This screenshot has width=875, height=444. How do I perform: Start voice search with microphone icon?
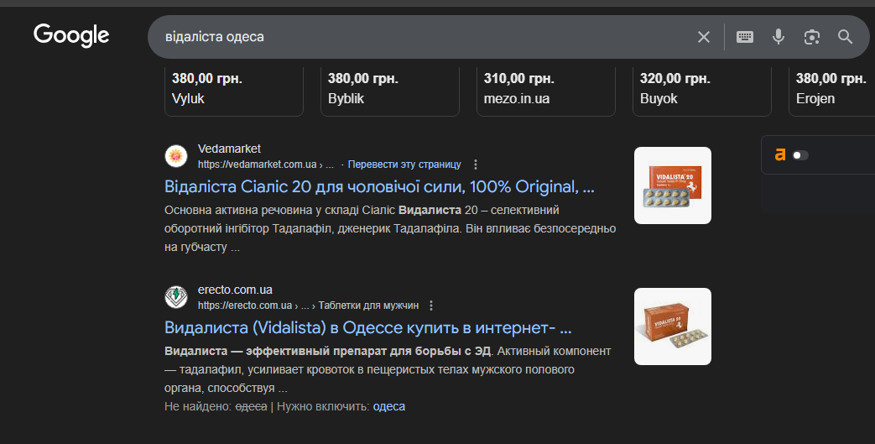click(779, 37)
